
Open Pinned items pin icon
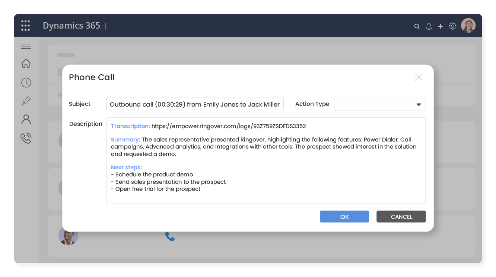[x=26, y=101]
